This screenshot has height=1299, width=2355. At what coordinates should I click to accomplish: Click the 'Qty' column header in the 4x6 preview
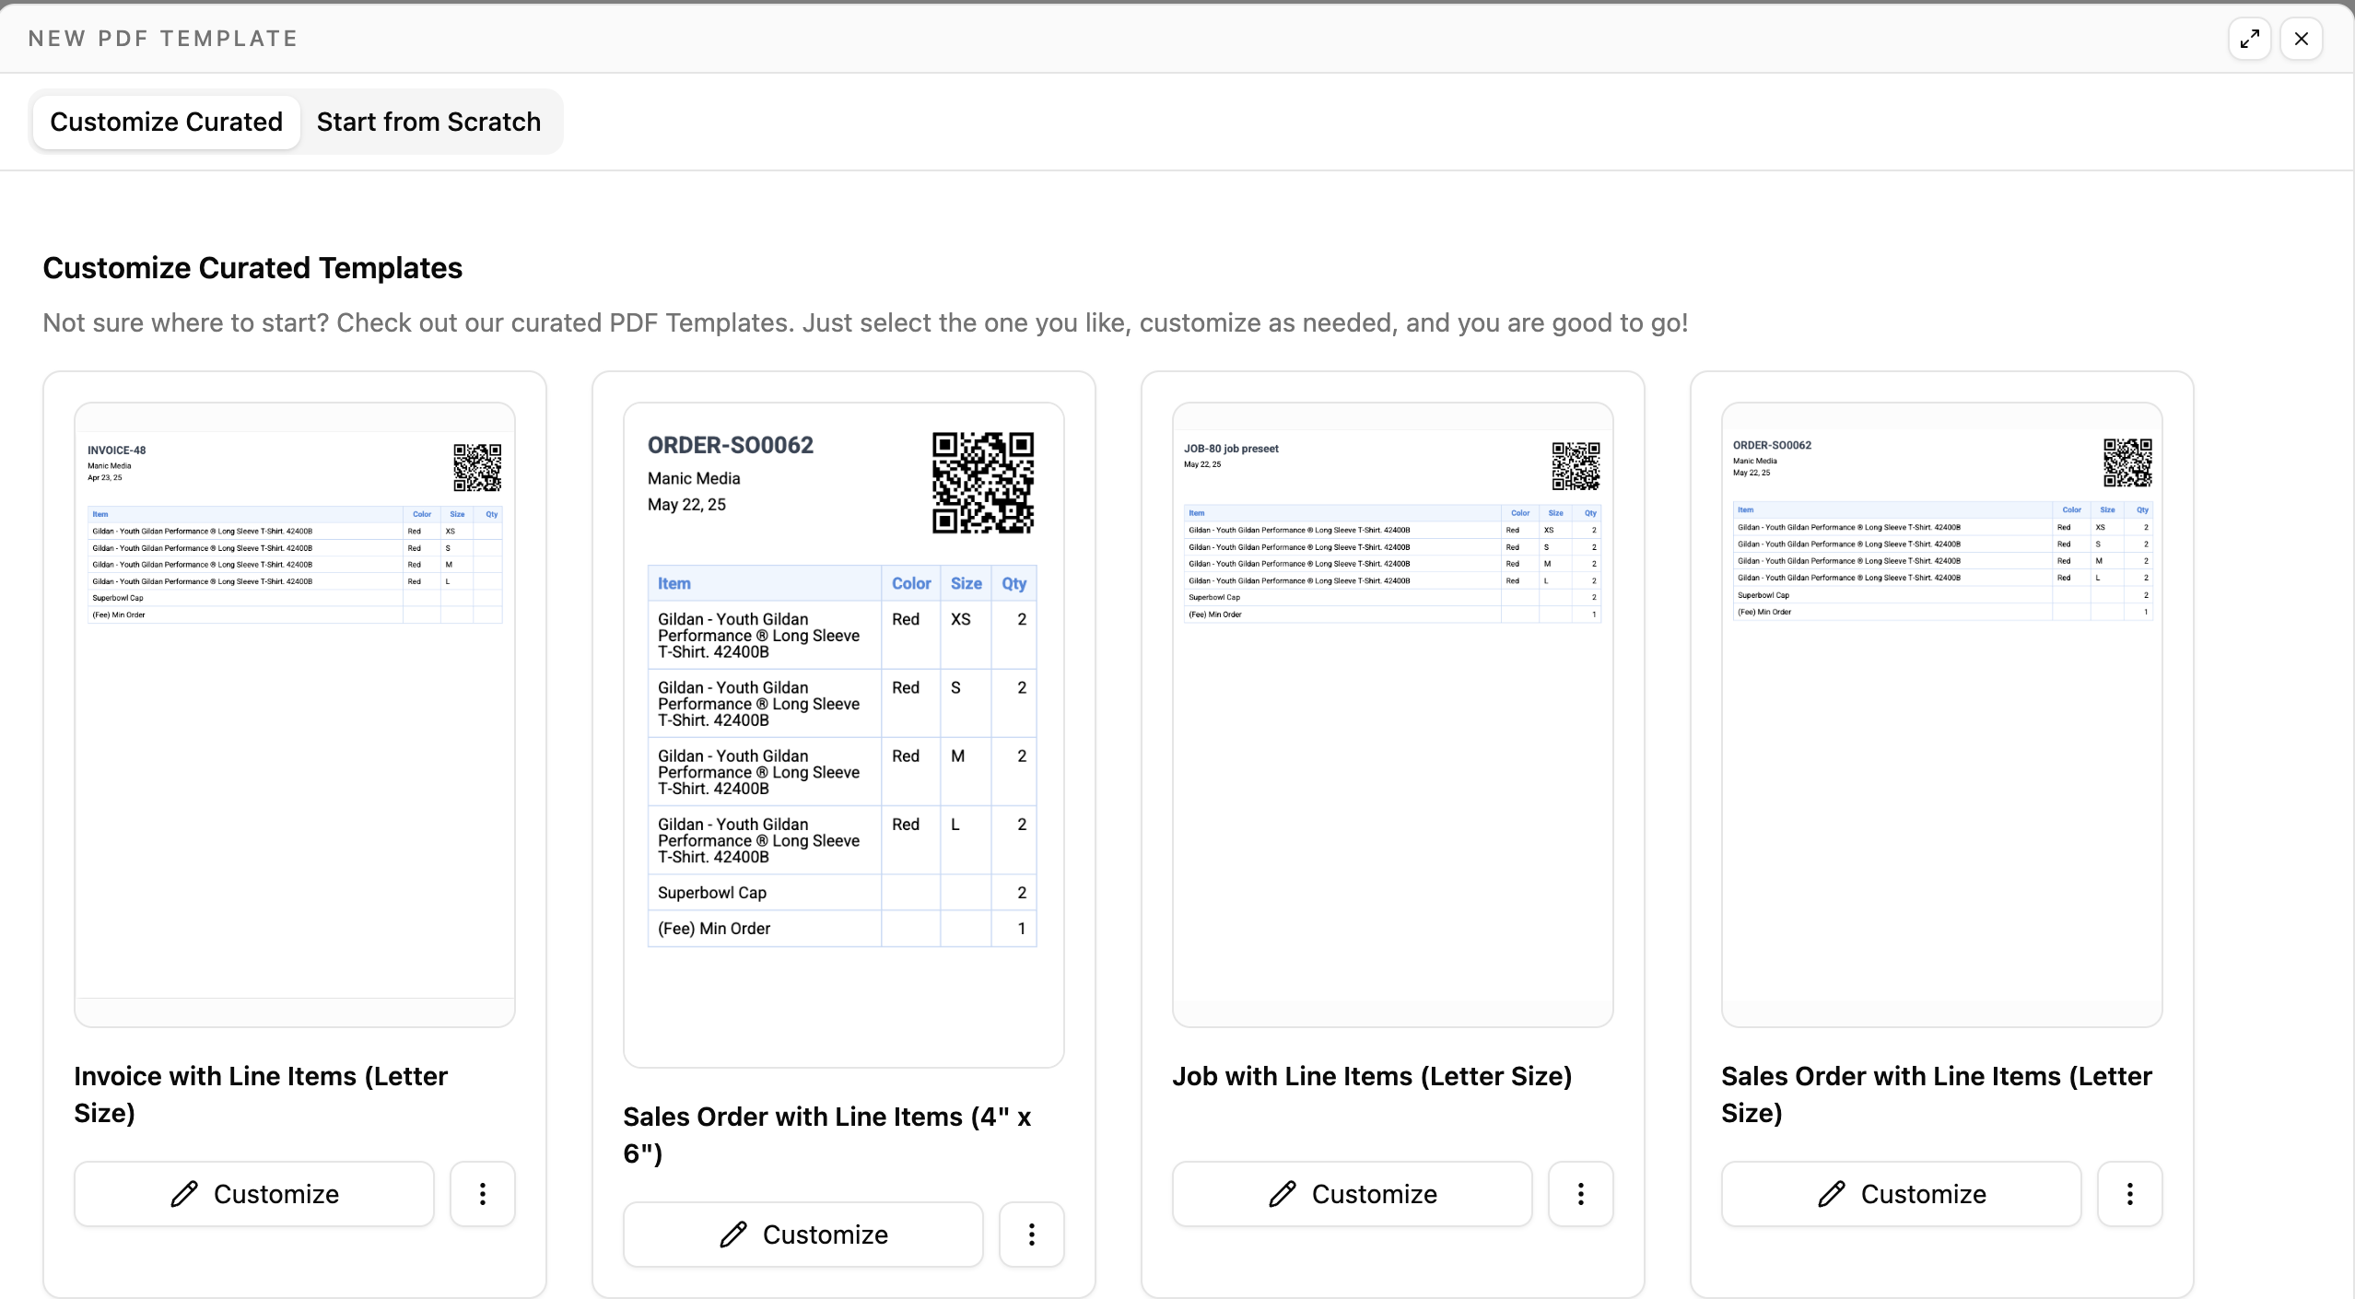point(1013,583)
